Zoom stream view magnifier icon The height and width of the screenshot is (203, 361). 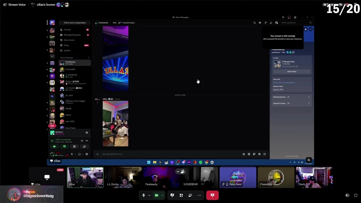(x=309, y=160)
